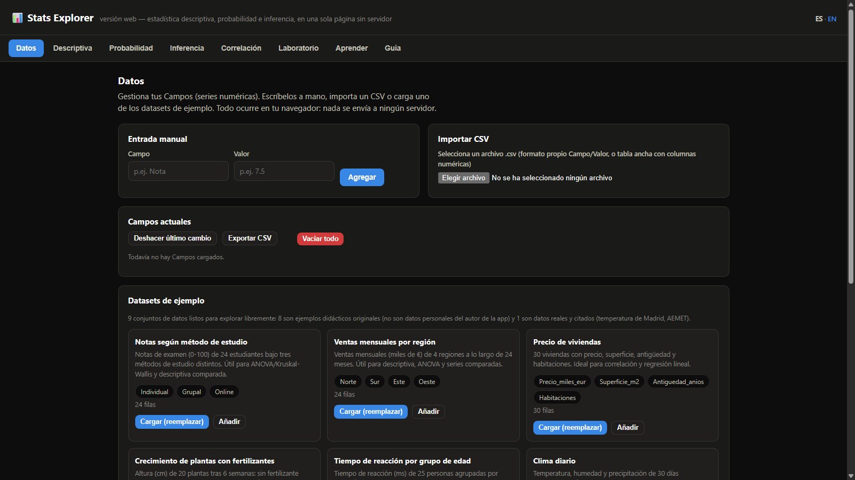Select the Datos tab
This screenshot has height=480, width=855.
point(26,48)
